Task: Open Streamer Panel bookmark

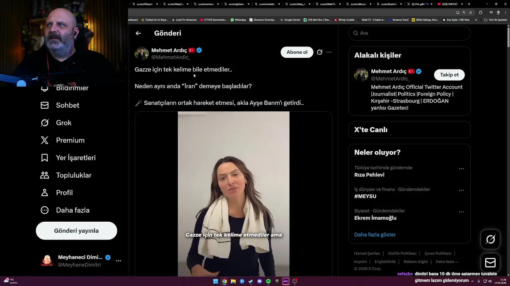Action: [x=398, y=19]
